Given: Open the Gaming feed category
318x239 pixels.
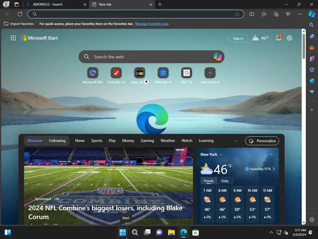Looking at the screenshot, I should tap(147, 141).
